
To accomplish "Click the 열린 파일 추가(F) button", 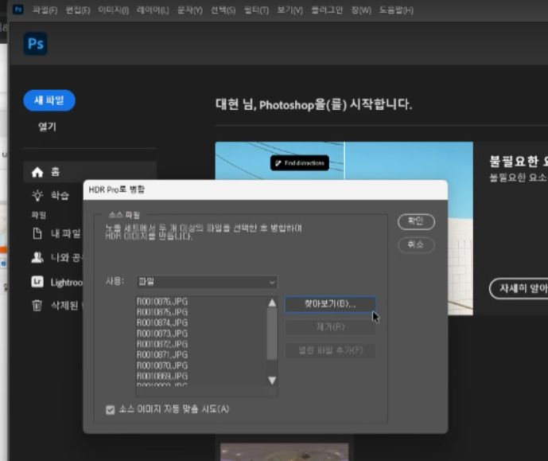I will (x=330, y=350).
